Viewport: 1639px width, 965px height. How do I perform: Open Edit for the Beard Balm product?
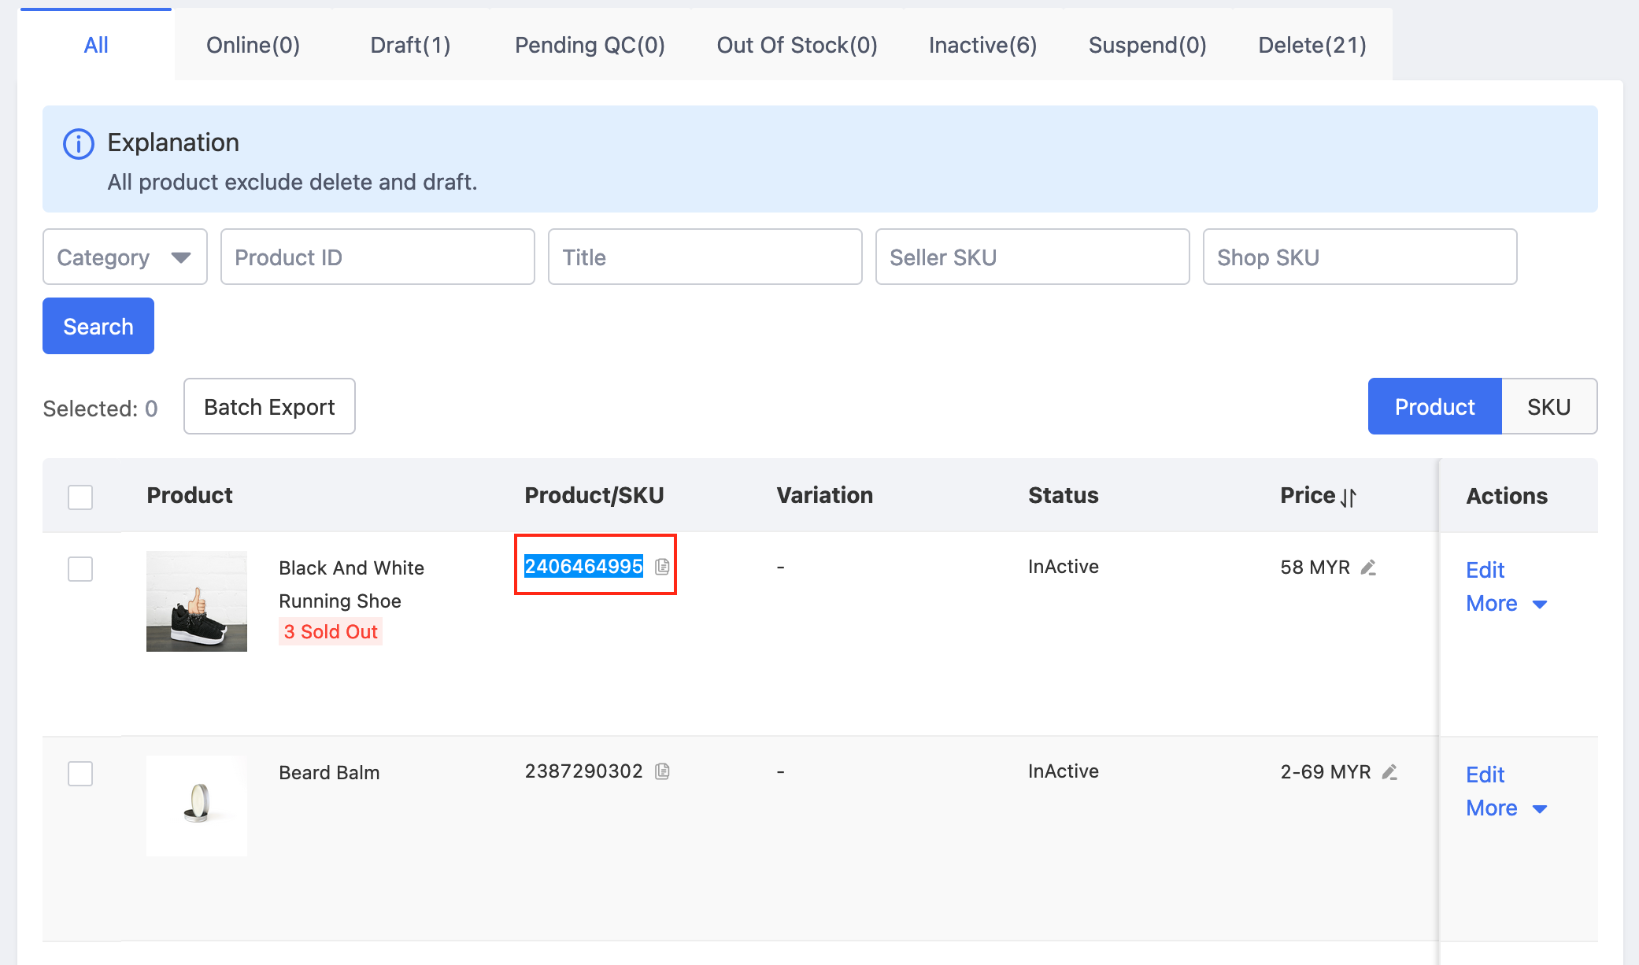tap(1484, 775)
